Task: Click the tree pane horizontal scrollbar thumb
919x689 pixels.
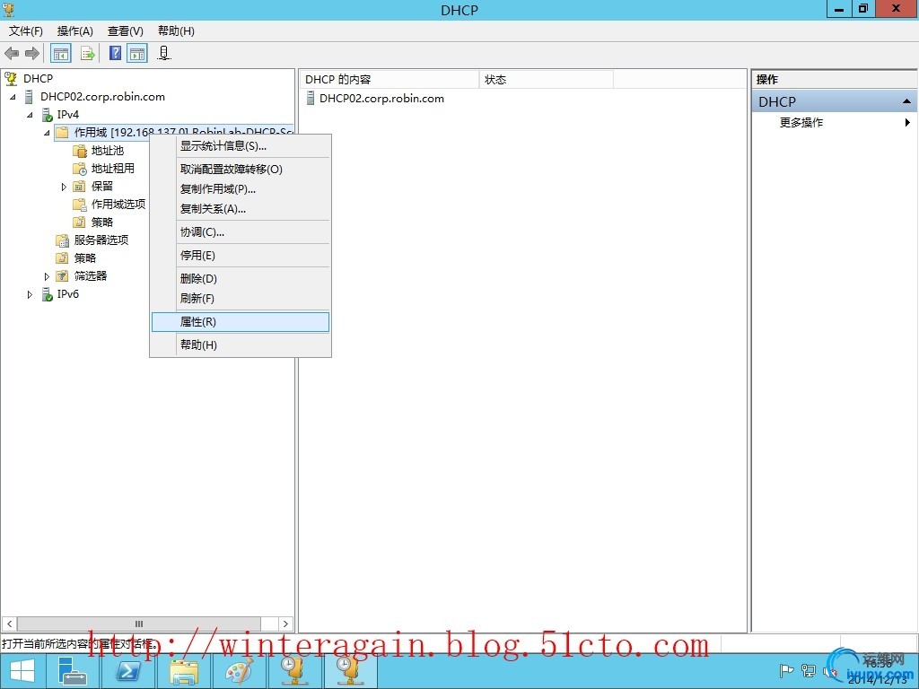Action: point(139,624)
